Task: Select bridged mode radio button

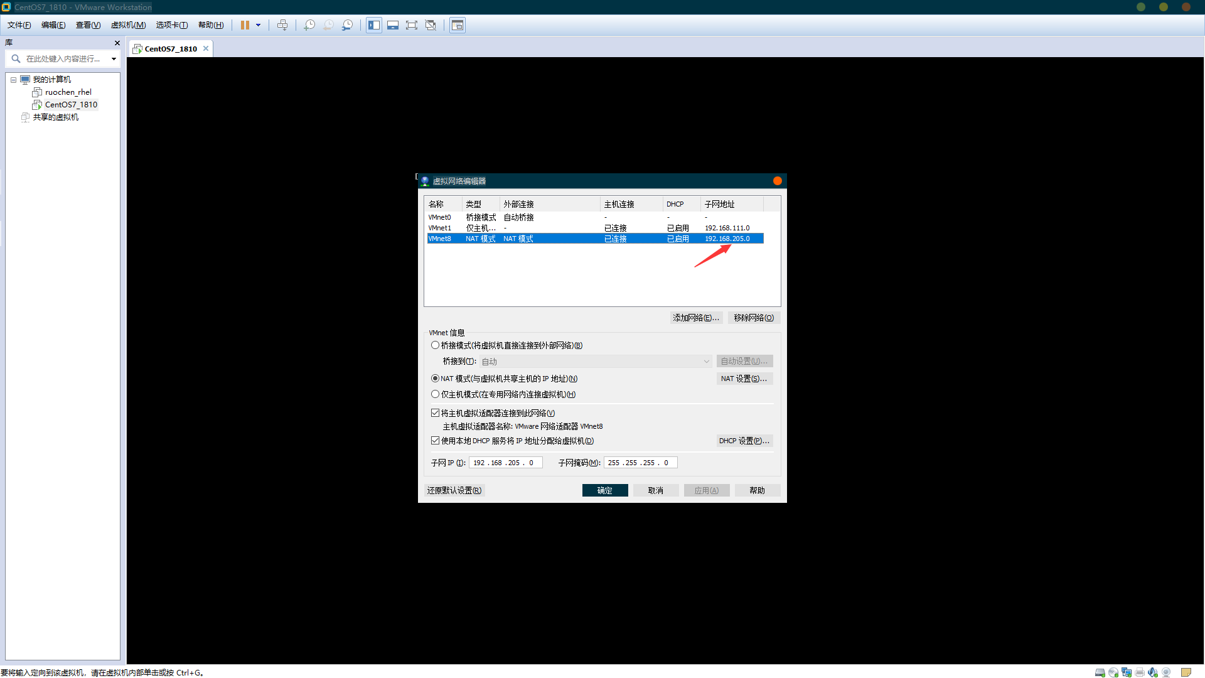Action: (x=435, y=345)
